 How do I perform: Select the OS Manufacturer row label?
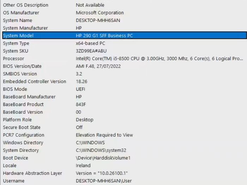[21, 13]
